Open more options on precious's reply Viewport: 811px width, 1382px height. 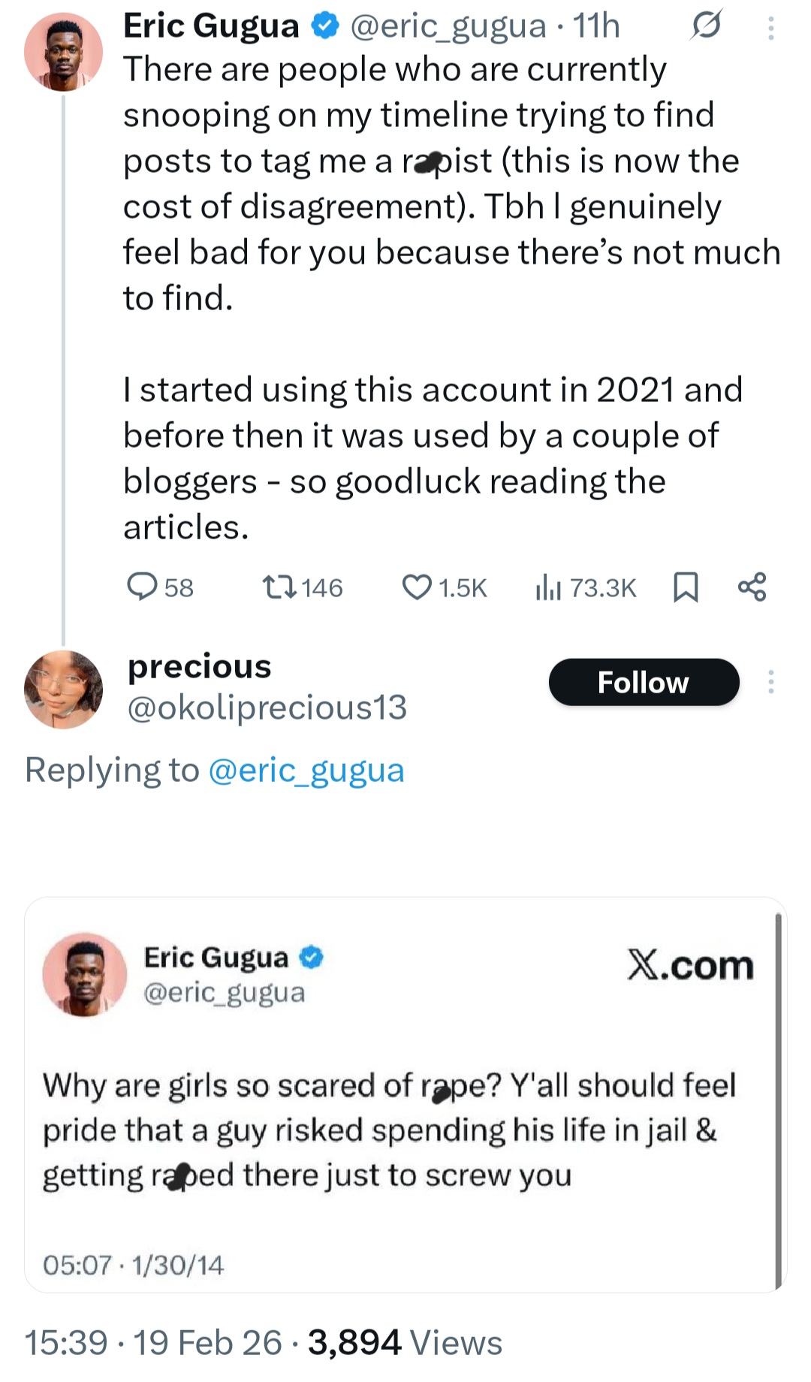point(770,682)
